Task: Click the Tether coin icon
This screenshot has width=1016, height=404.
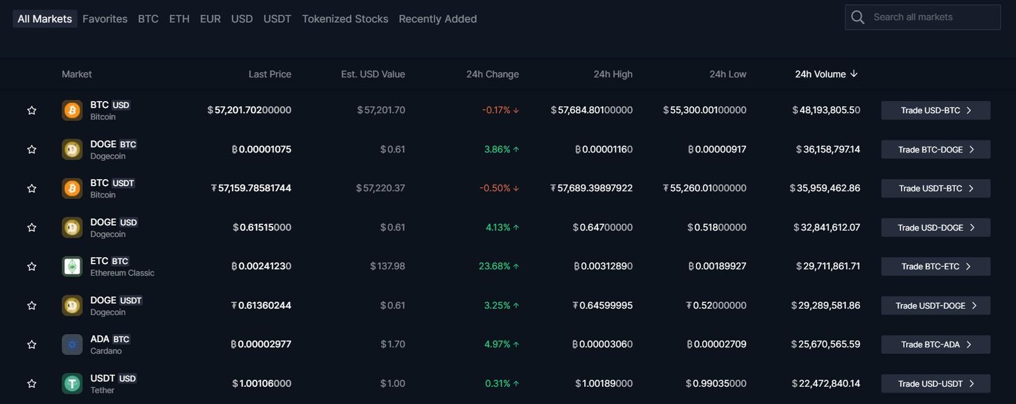Action: (72, 383)
